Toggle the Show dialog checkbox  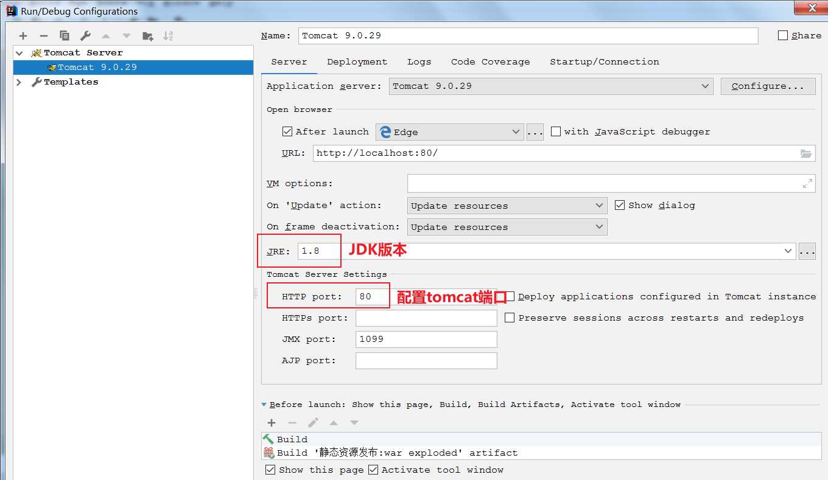point(620,205)
